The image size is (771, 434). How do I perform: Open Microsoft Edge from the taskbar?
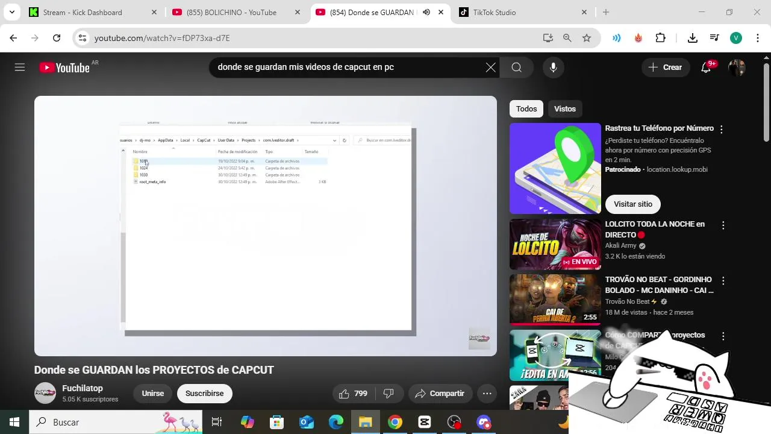336,423
